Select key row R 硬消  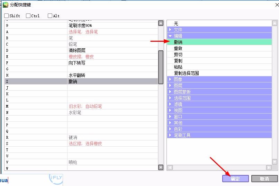point(81,137)
